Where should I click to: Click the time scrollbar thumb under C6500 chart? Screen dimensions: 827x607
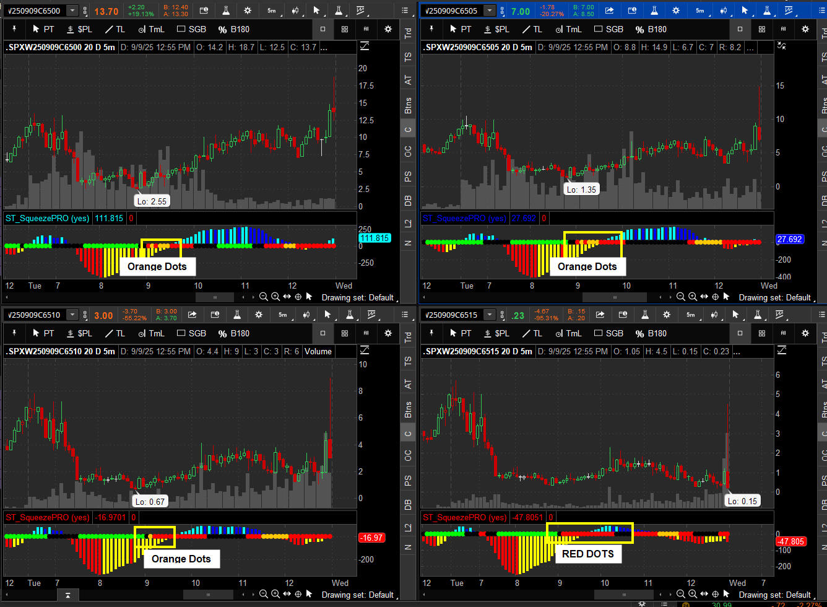[x=215, y=297]
